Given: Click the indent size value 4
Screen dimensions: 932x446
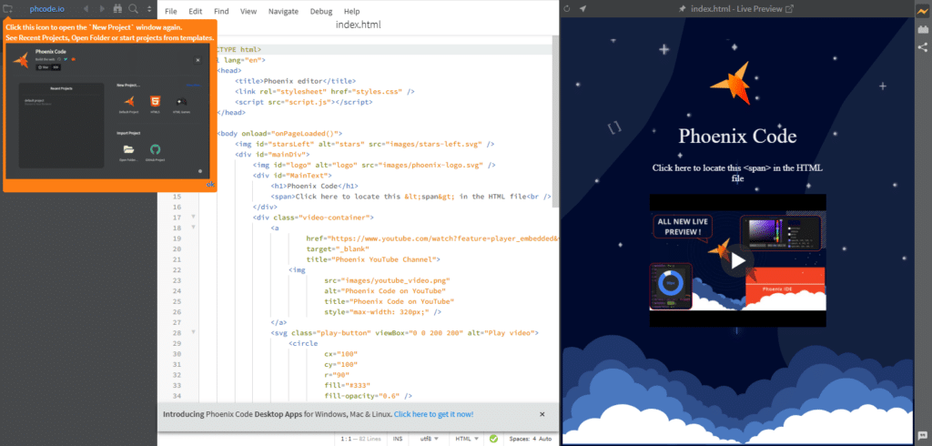Looking at the screenshot, I should [x=534, y=439].
